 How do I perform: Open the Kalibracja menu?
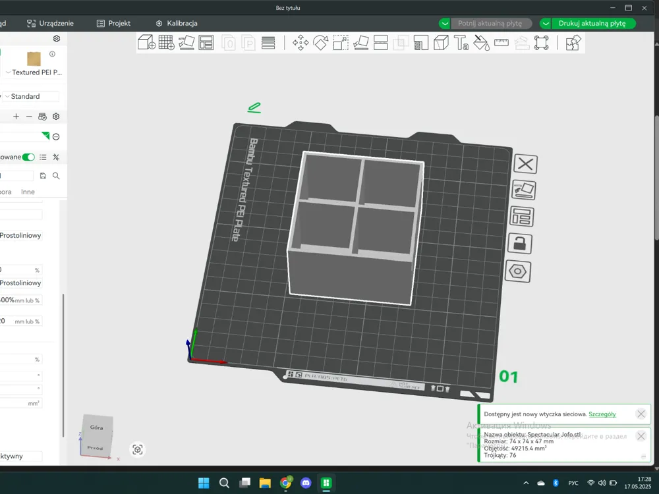click(177, 24)
